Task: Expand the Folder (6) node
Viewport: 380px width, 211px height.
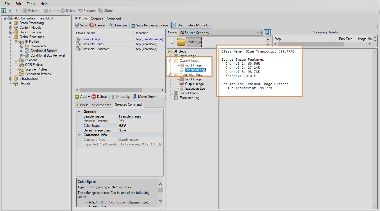Action: pyautogui.click(x=172, y=42)
